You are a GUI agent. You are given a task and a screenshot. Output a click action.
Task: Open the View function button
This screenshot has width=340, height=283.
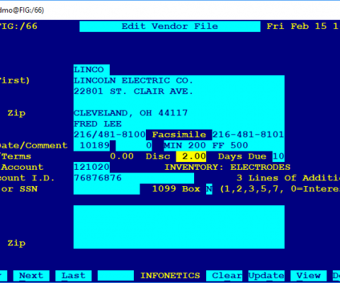(x=308, y=275)
